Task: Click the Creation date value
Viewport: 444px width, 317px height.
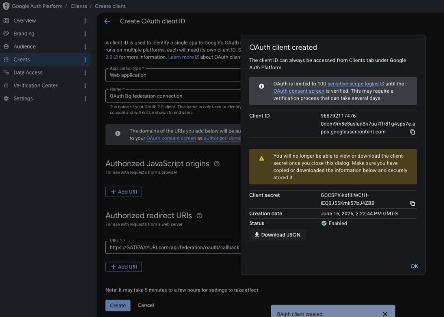Action: coord(359,213)
